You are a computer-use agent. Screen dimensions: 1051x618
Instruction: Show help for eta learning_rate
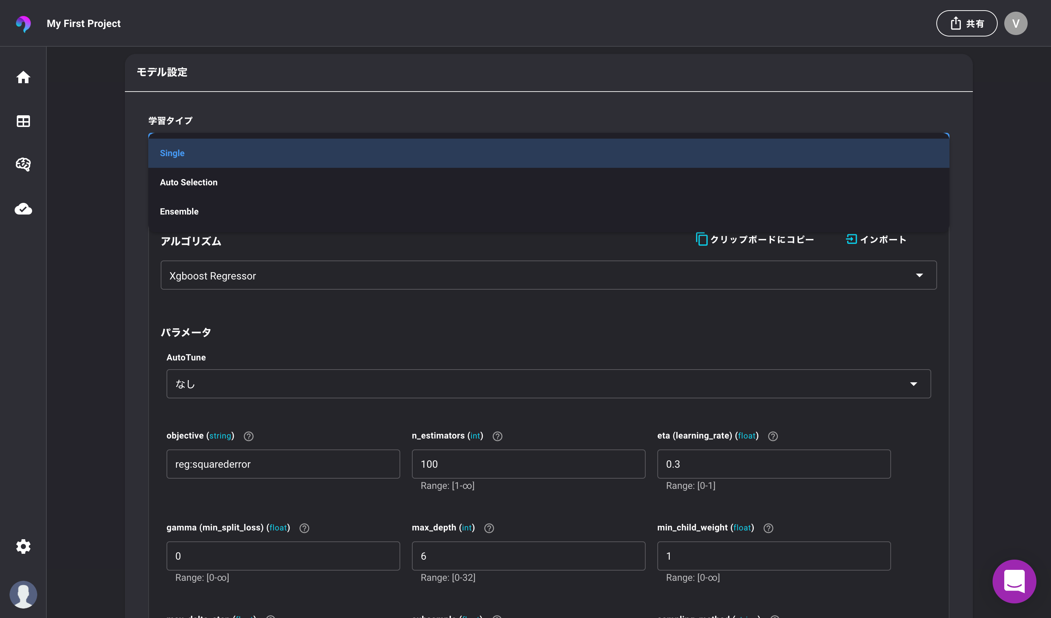click(772, 436)
